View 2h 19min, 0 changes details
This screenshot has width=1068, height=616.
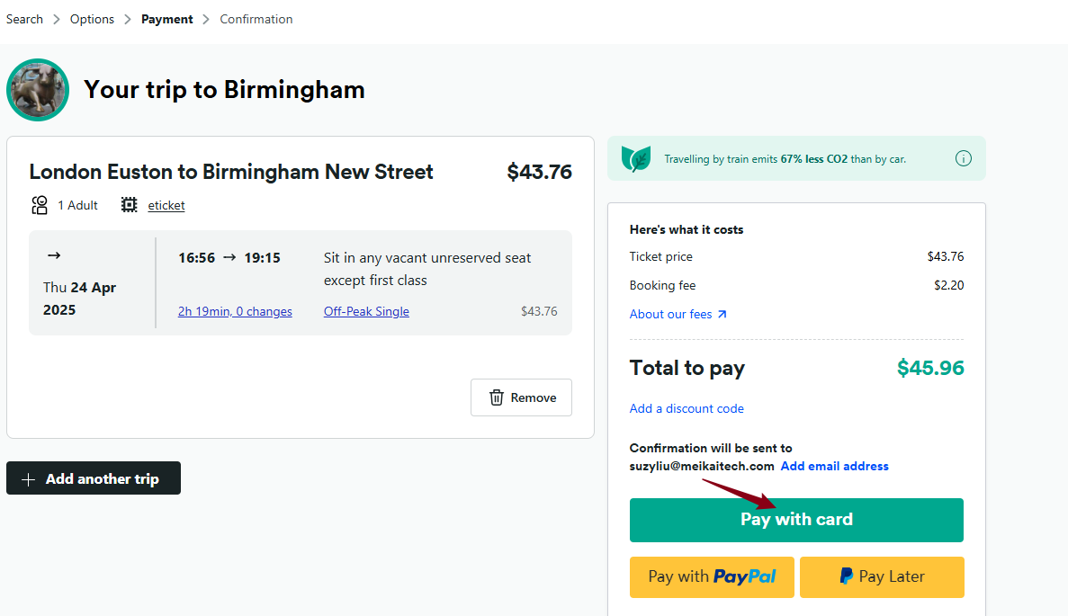(235, 312)
